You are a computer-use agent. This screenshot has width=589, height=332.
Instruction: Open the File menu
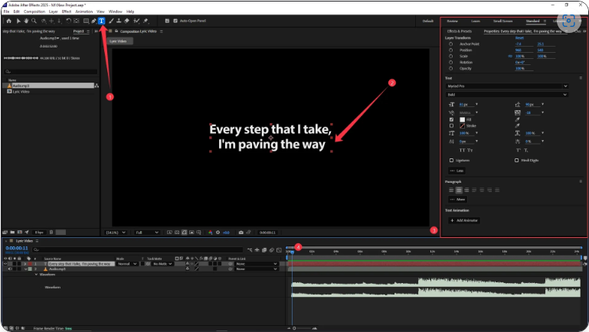coord(6,11)
